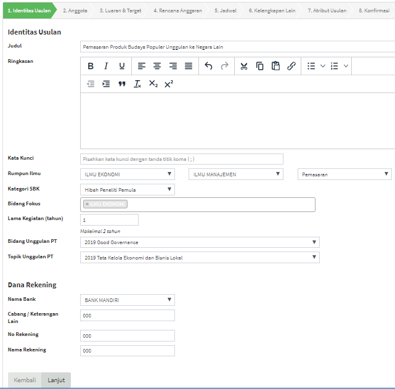The width and height of the screenshot is (395, 389).
Task: Insert a block quote
Action: pos(122,84)
